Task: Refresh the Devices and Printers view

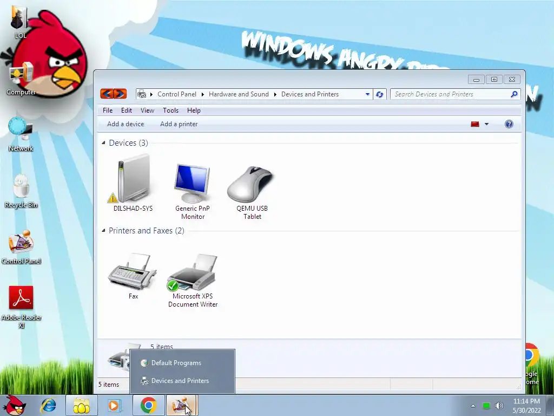Action: [x=379, y=94]
